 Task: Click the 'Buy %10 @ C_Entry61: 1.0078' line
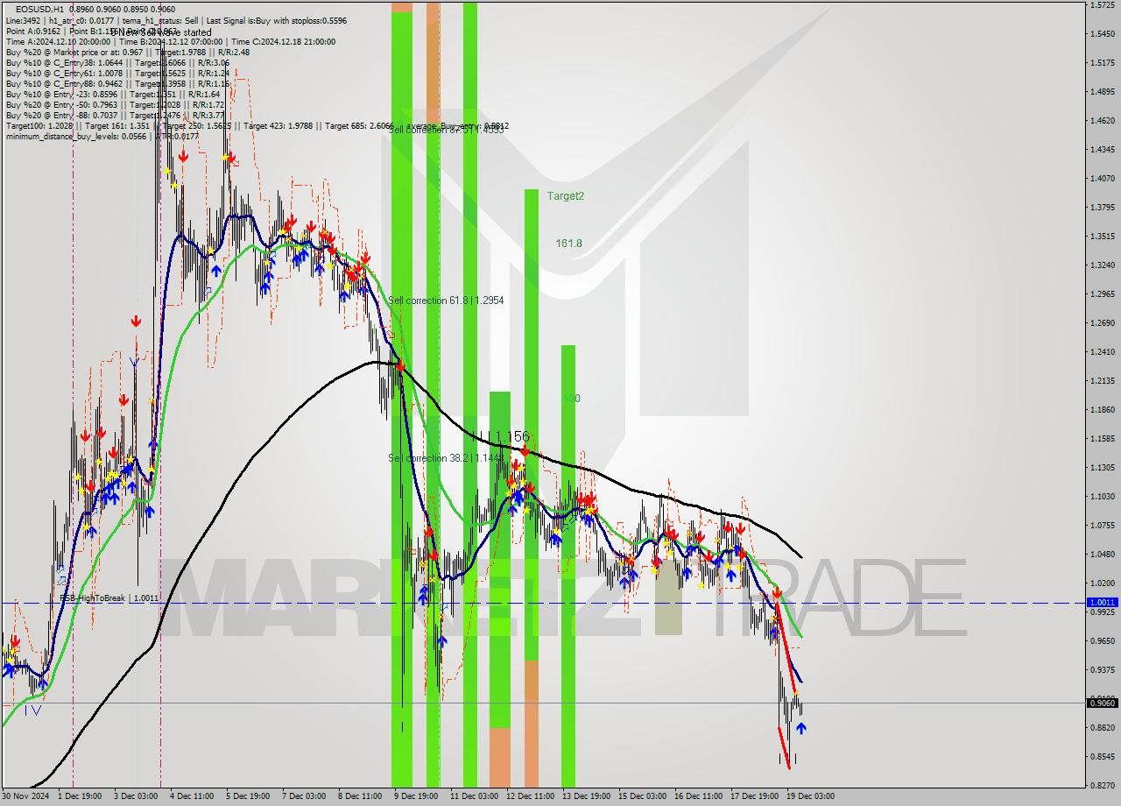117,73
